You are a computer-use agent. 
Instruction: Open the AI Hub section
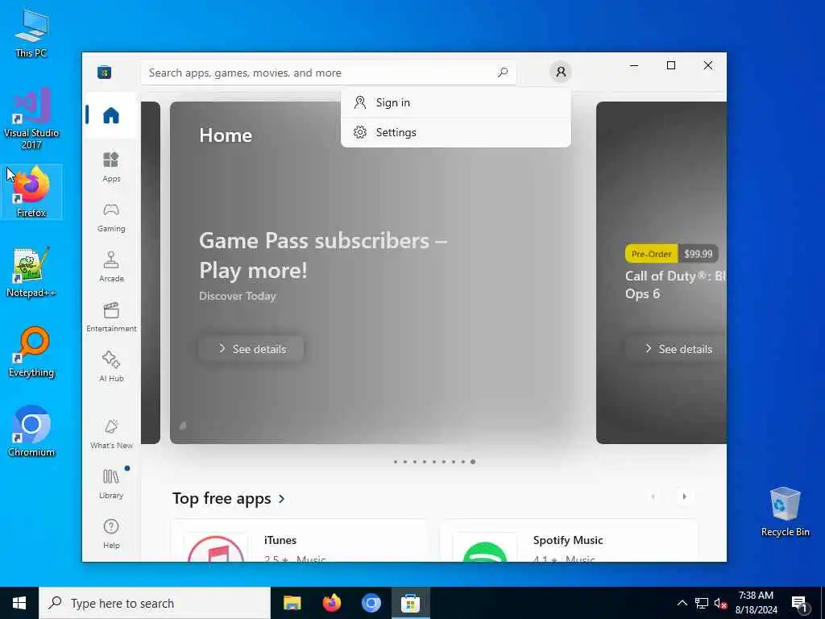(111, 367)
